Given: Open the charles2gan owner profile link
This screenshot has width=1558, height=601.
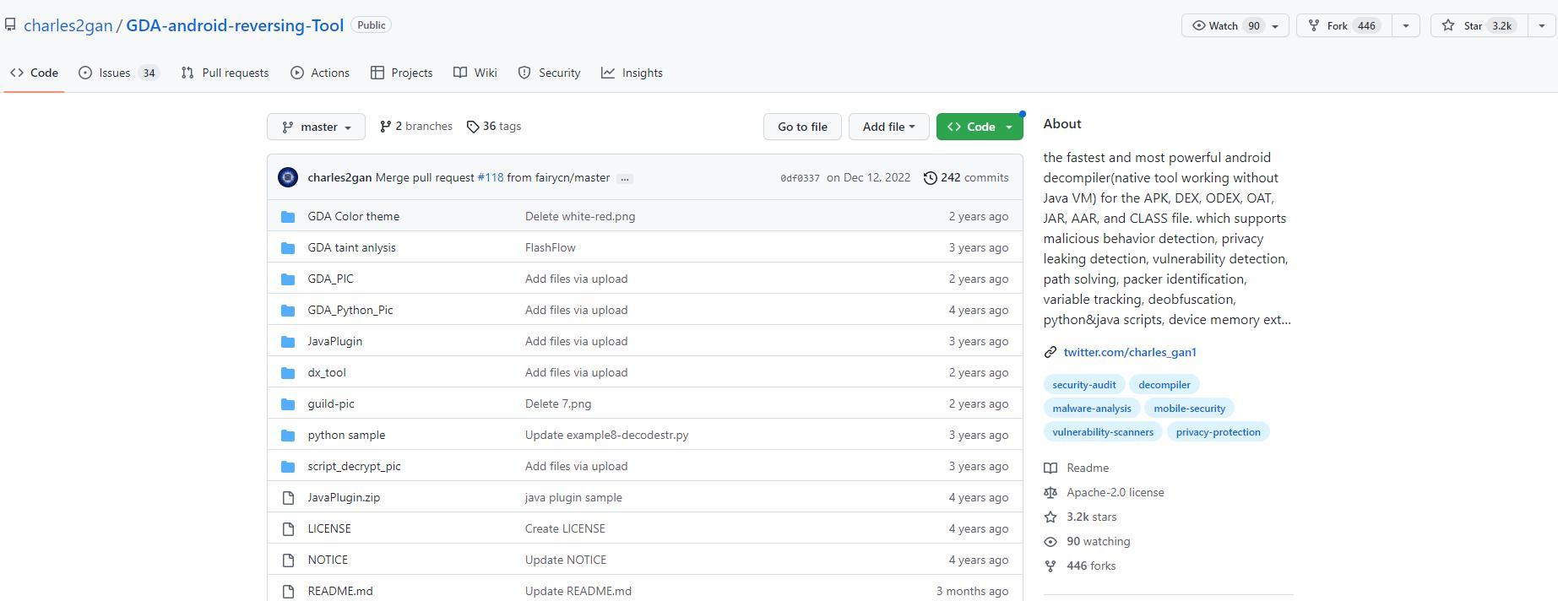Looking at the screenshot, I should 68,25.
